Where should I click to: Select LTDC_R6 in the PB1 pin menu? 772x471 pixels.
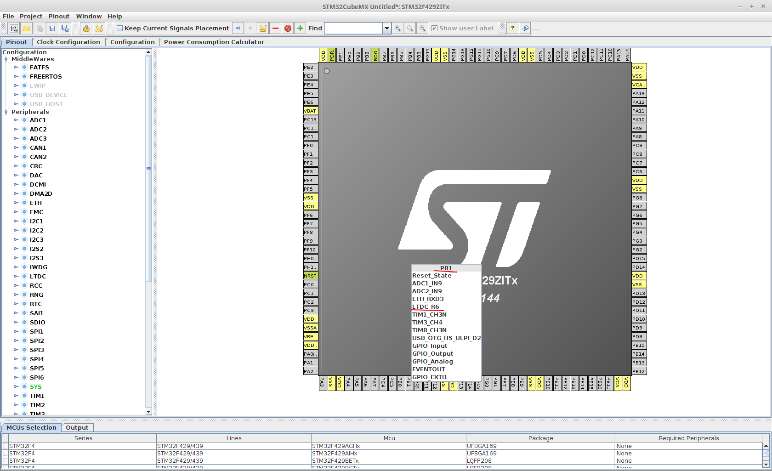click(x=426, y=307)
